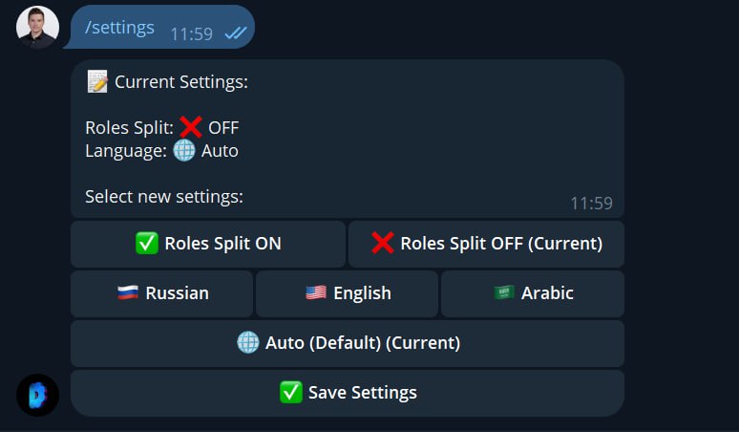Click the Saudi flag icon
This screenshot has height=432, width=739.
[x=504, y=292]
